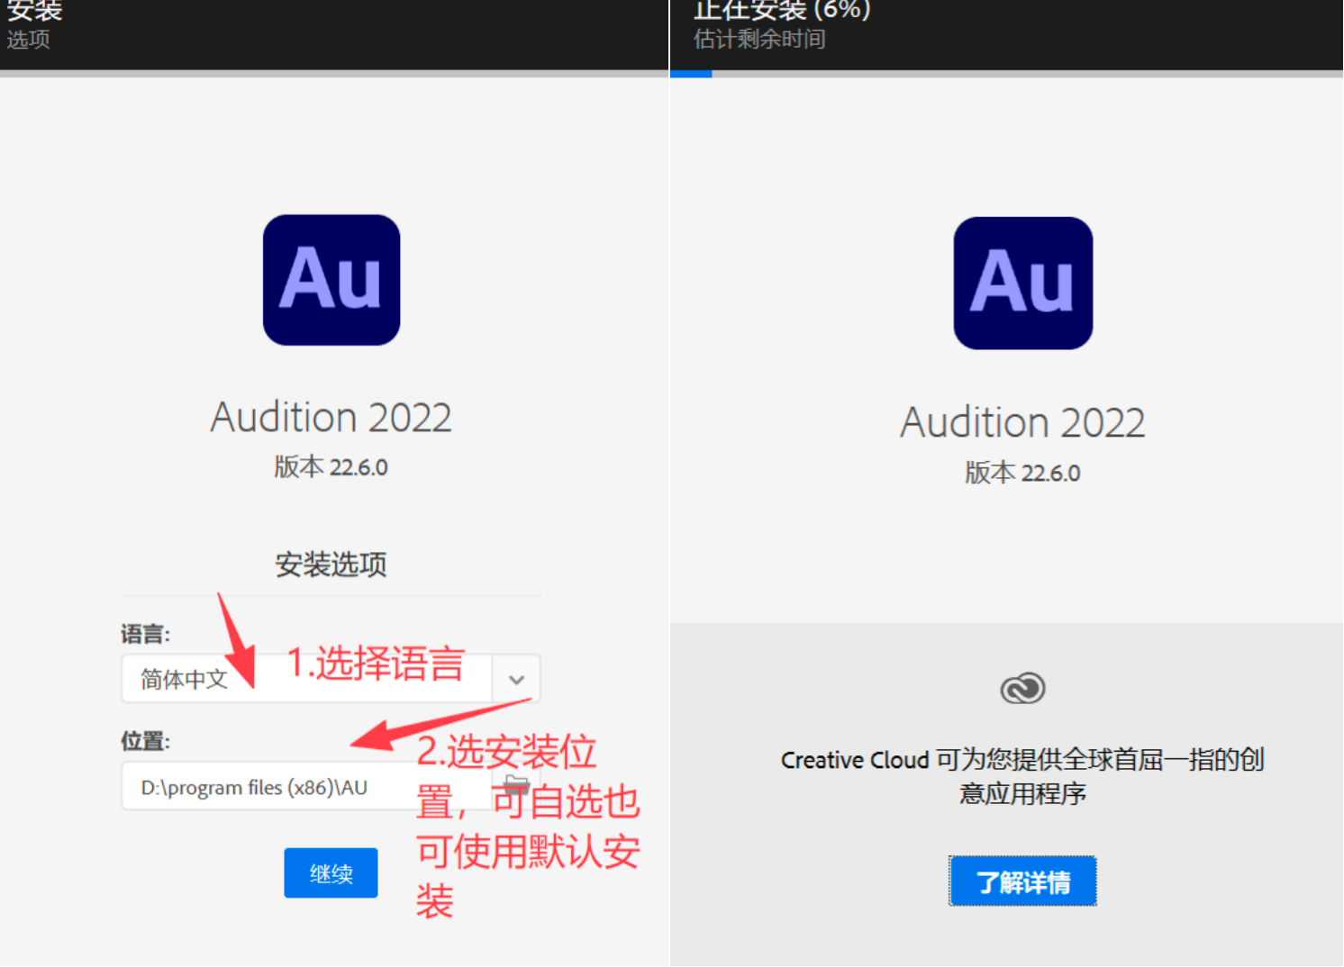Click the Creative Cloud logo icon
Image resolution: width=1344 pixels, height=967 pixels.
(1022, 689)
